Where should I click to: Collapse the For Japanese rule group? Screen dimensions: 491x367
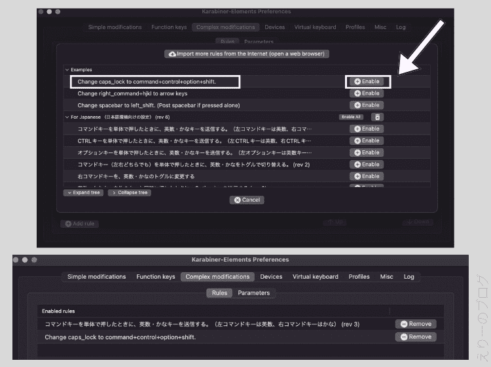[67, 117]
